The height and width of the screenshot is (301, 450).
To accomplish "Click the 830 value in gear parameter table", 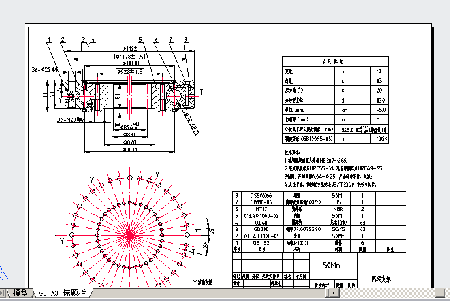I will pos(380,100).
